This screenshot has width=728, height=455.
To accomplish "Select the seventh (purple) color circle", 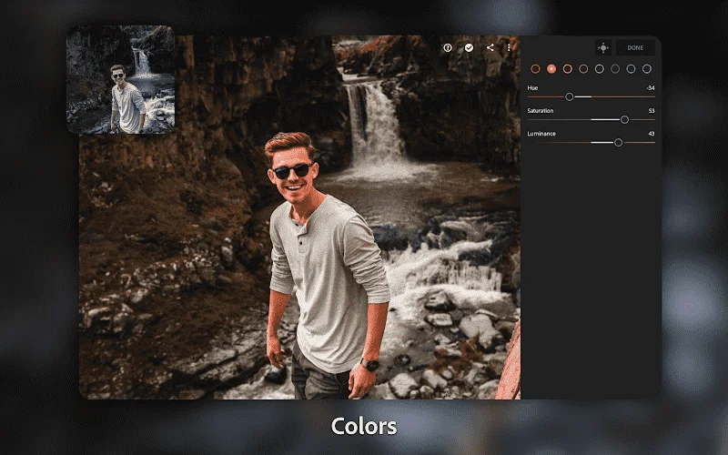I will 631,69.
